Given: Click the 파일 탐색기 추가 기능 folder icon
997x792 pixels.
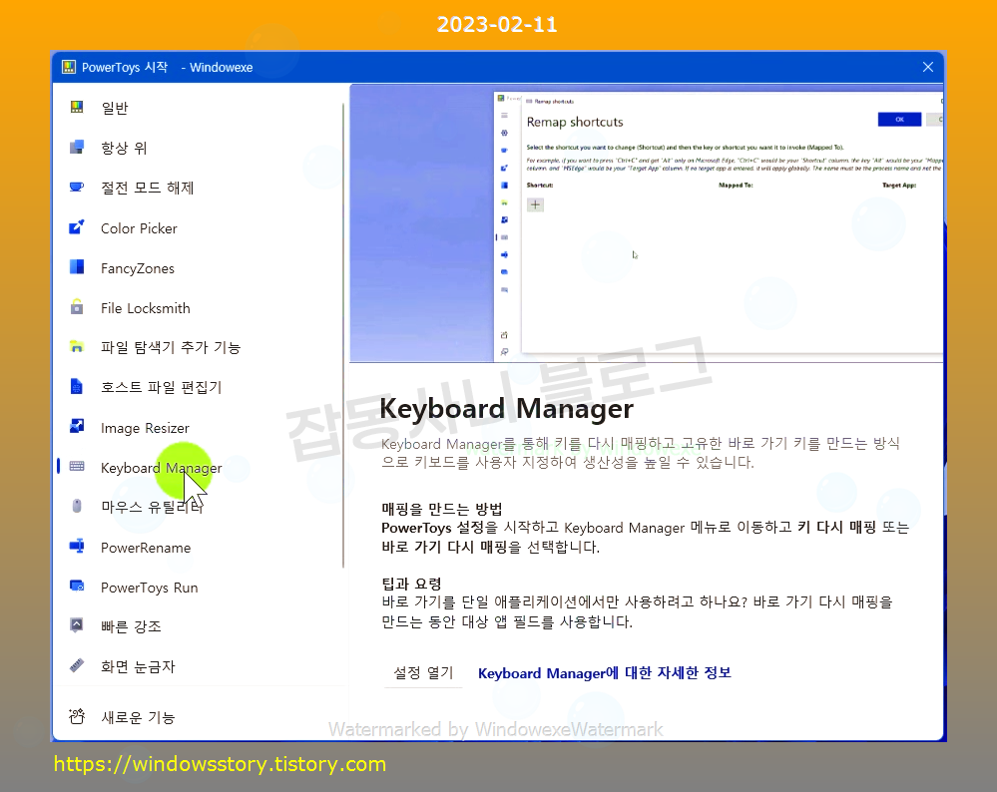Looking at the screenshot, I should (x=77, y=347).
